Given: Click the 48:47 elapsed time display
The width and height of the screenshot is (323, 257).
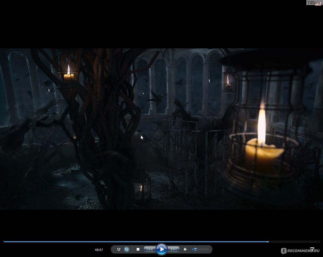Looking at the screenshot, I should 99,250.
